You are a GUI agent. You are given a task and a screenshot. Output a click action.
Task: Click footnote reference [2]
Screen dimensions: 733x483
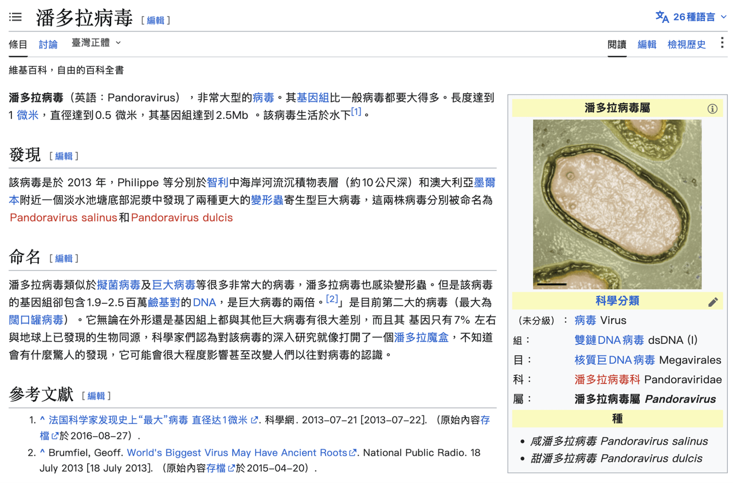click(x=332, y=299)
